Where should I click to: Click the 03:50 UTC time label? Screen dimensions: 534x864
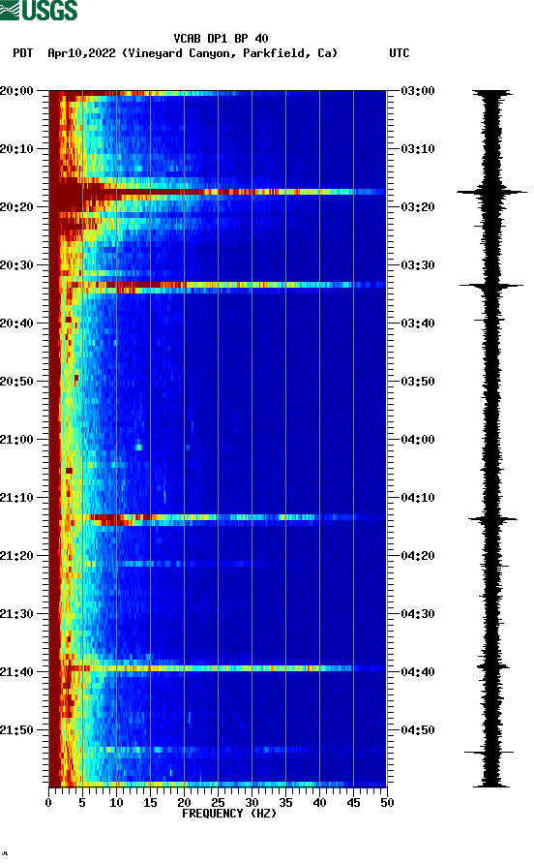pyautogui.click(x=418, y=382)
